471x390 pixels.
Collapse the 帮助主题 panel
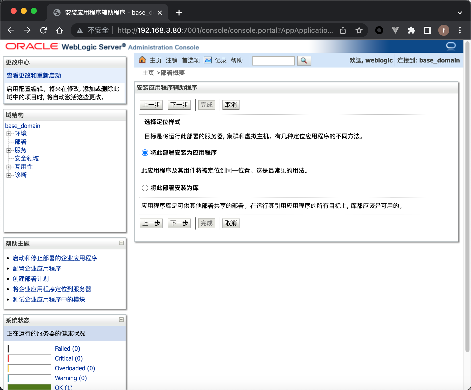pos(121,243)
